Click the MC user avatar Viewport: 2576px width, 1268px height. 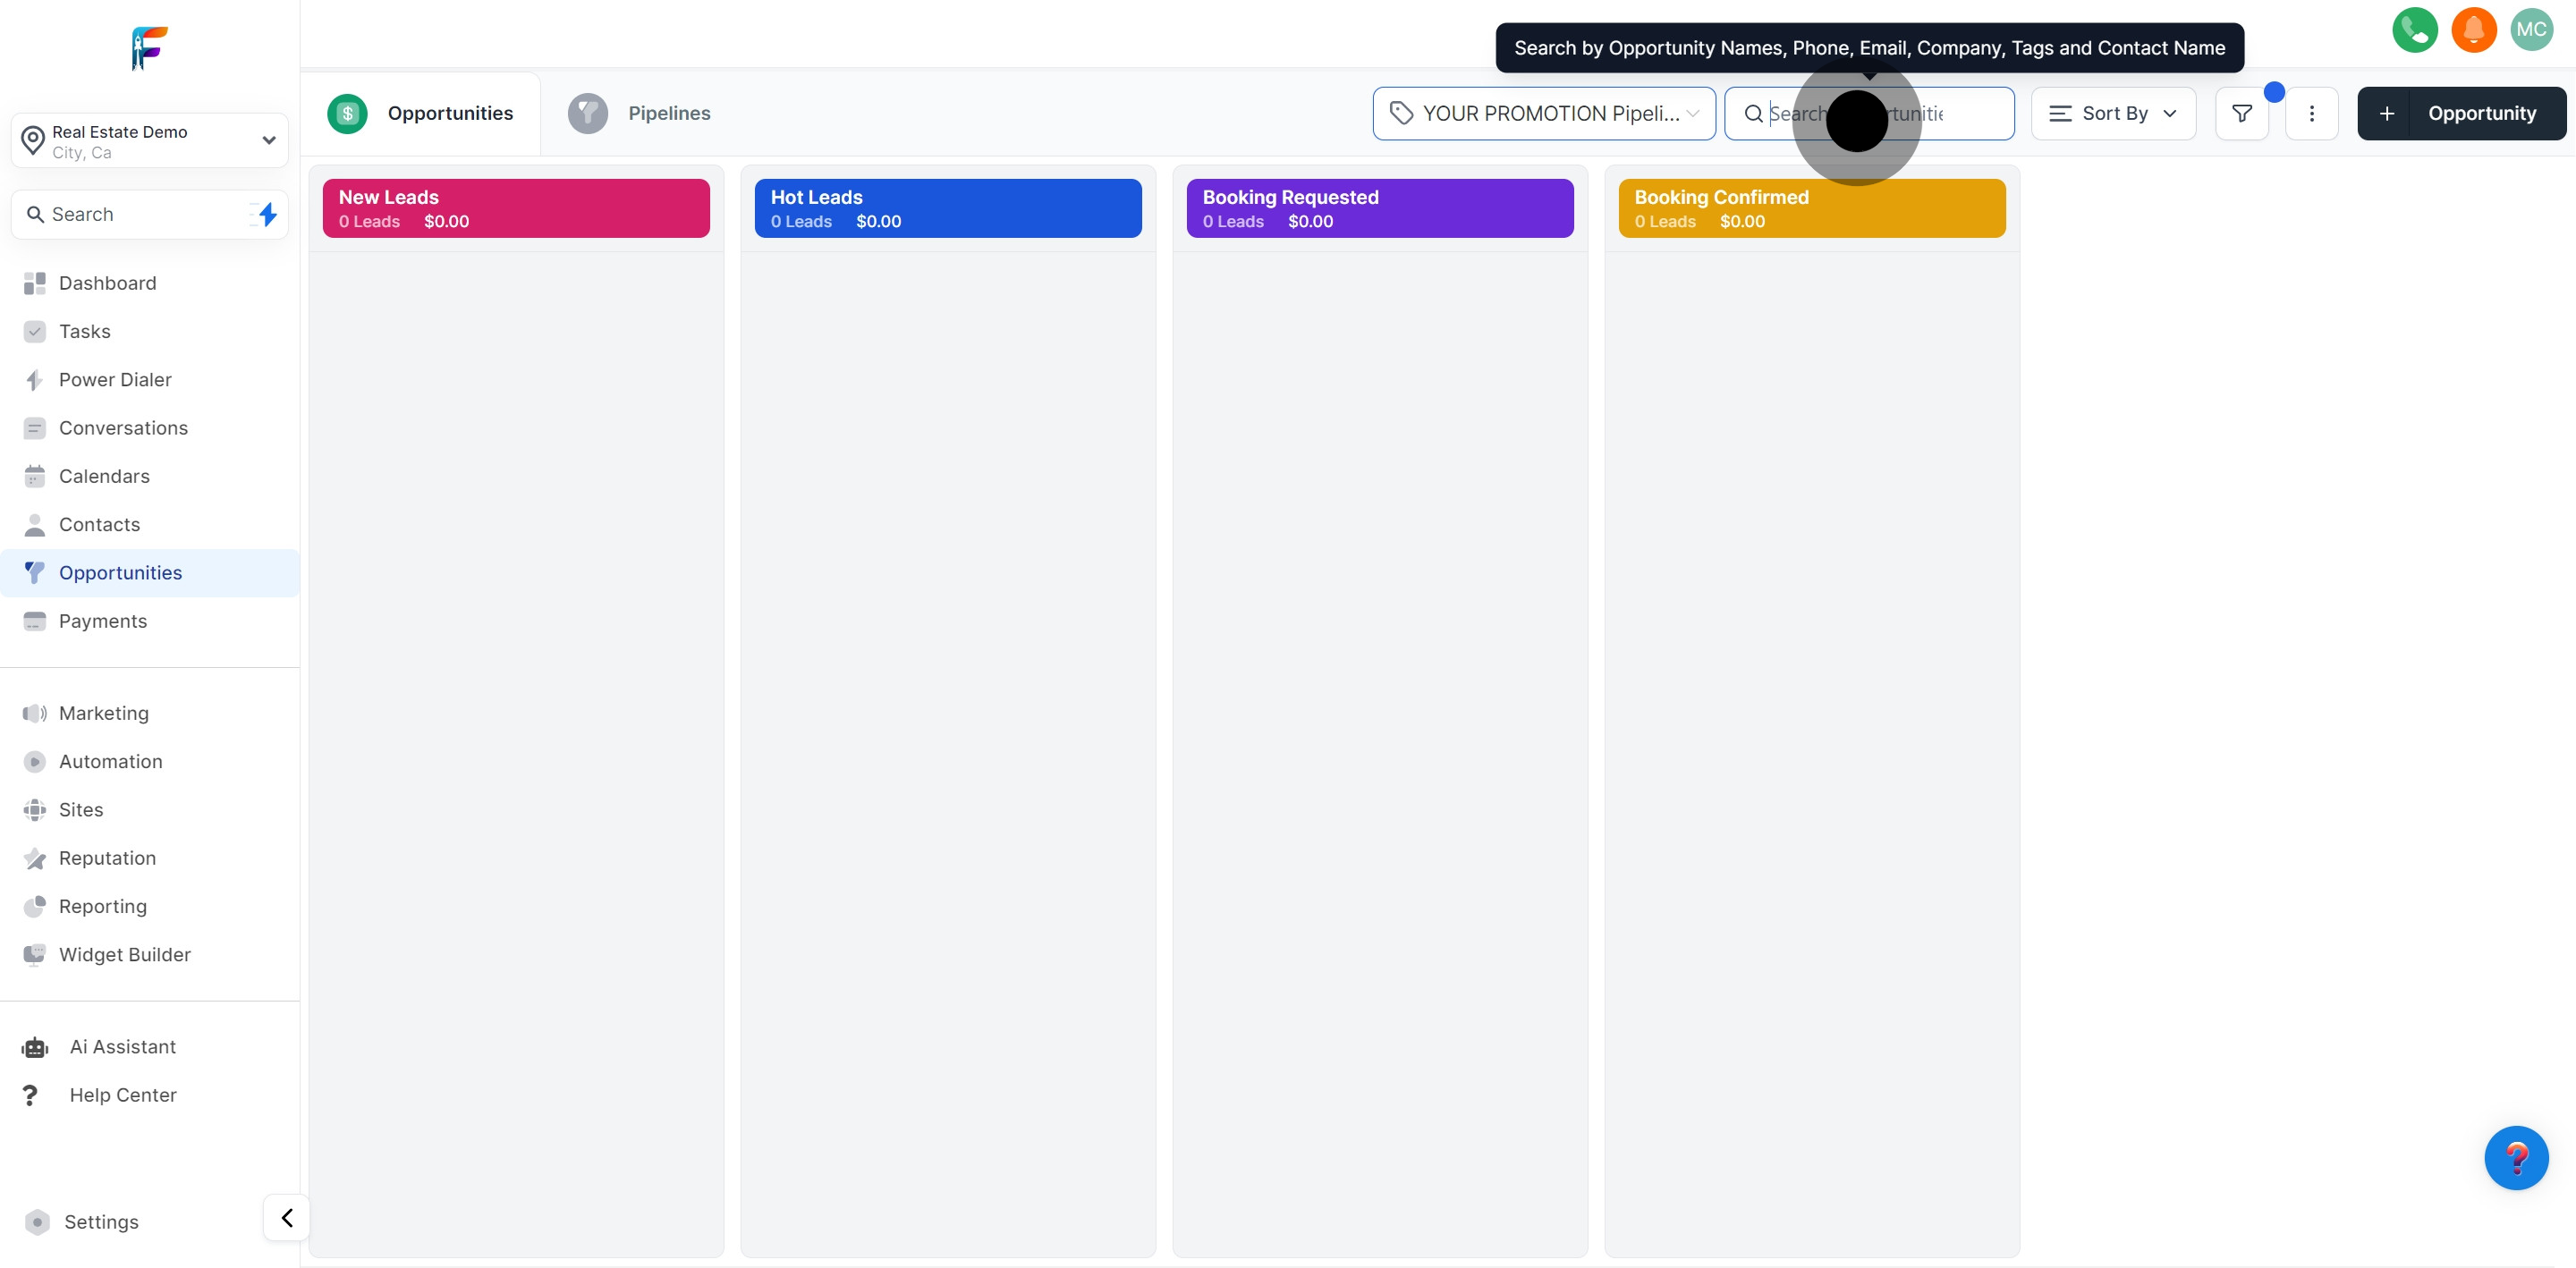tap(2531, 30)
